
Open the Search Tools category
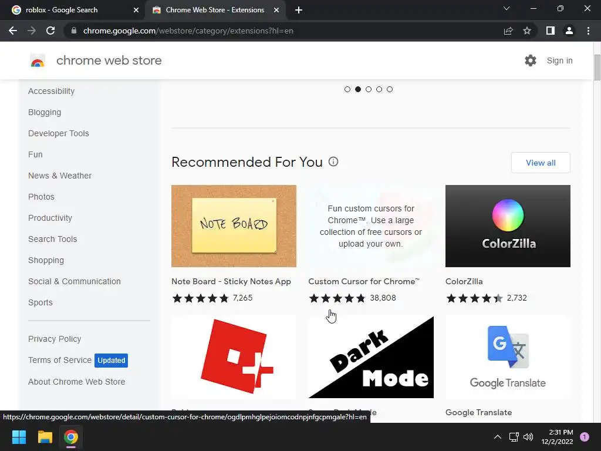point(52,239)
